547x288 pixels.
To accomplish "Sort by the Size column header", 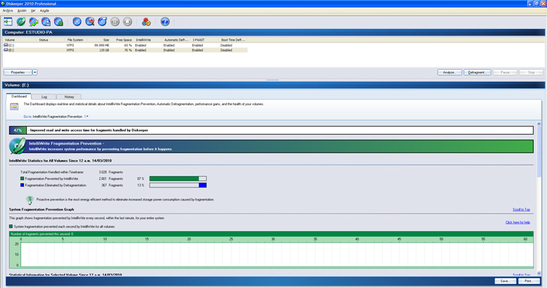I will 98,40.
